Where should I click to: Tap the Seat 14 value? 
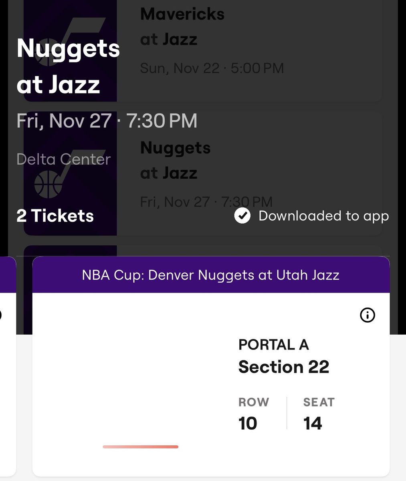313,423
